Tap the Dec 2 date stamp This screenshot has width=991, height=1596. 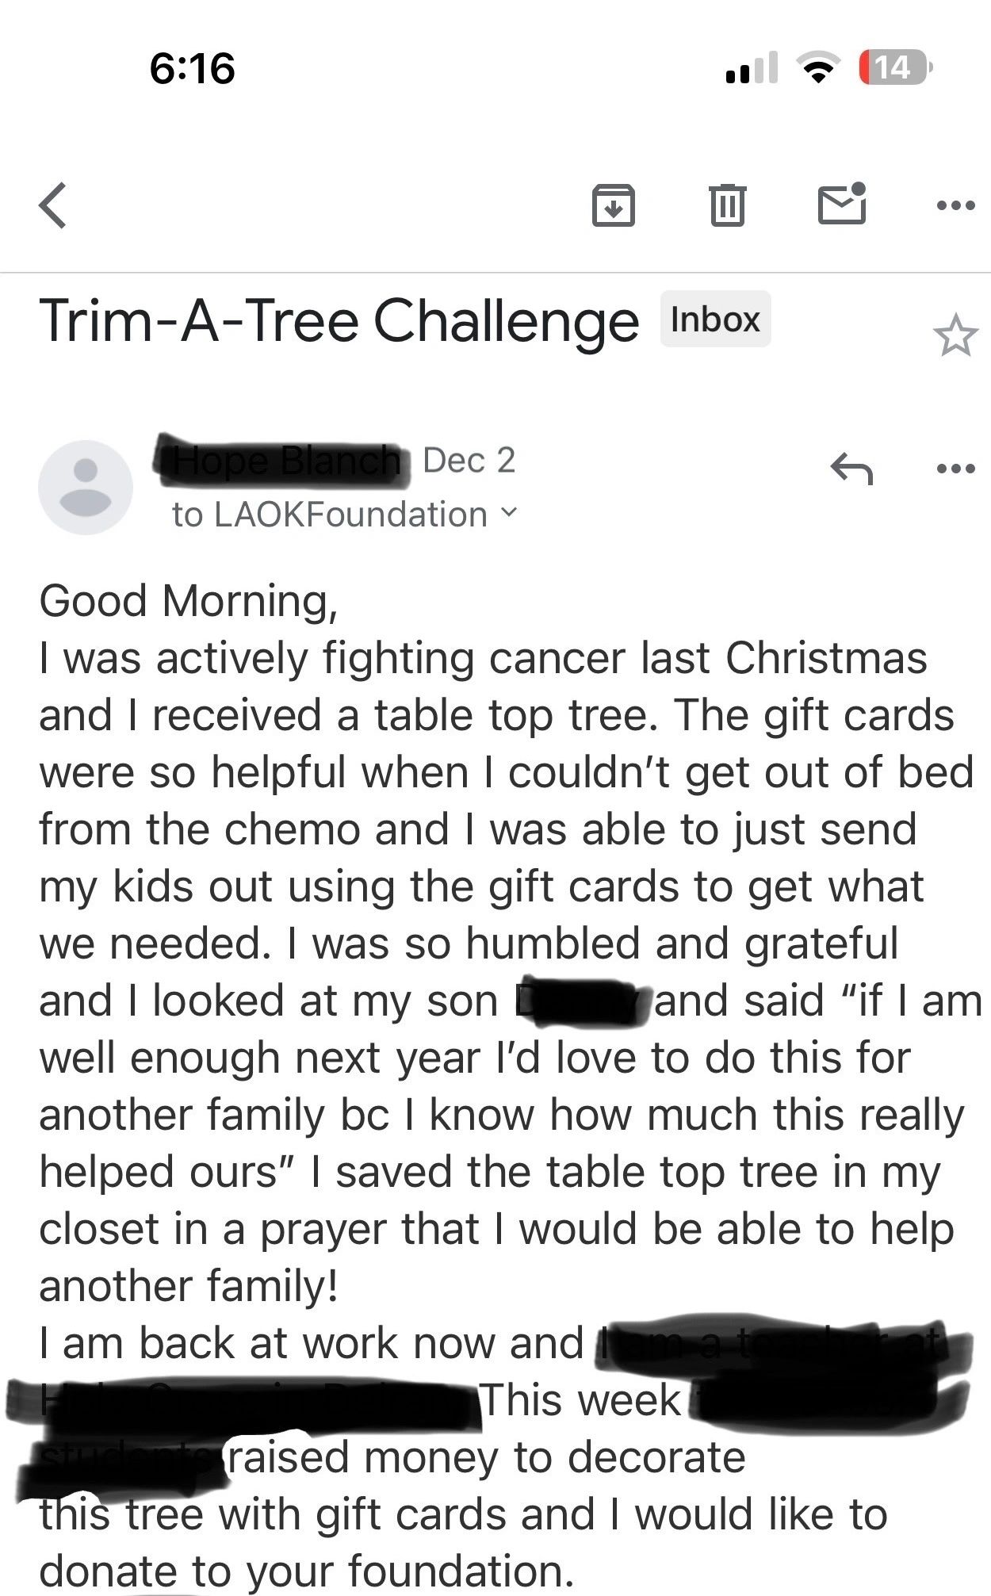[469, 461]
